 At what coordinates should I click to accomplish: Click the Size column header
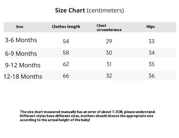[20, 27]
